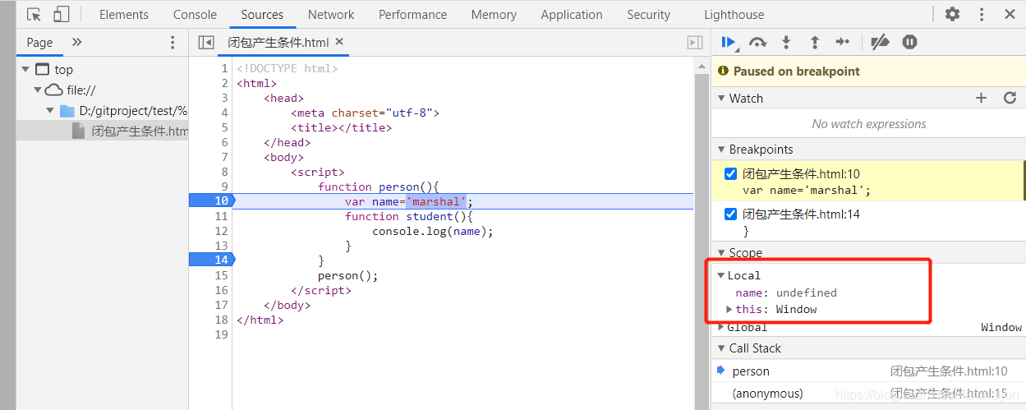The image size is (1026, 410).
Task: Open the Elements tab
Action: click(124, 14)
